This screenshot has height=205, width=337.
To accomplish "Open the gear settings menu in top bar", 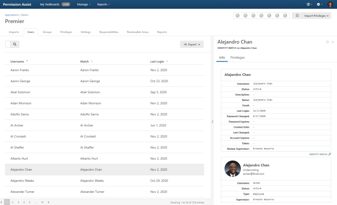I will 319,4.
